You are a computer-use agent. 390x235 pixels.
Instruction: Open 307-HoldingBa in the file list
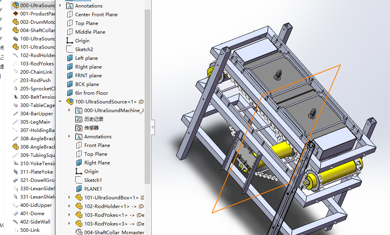pos(38,130)
